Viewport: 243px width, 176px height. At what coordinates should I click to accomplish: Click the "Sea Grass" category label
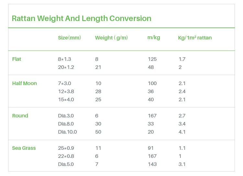[x=24, y=148]
